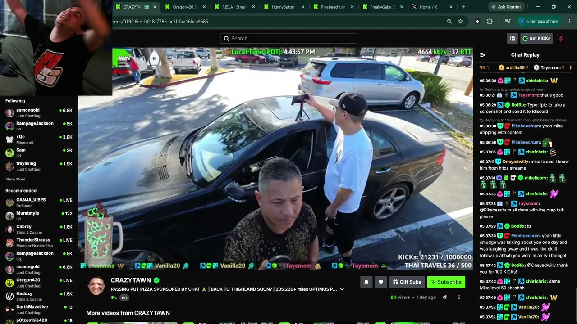The height and width of the screenshot is (324, 577).
Task: Open Muratstyle avatar in Recommended
Action: click(9, 216)
